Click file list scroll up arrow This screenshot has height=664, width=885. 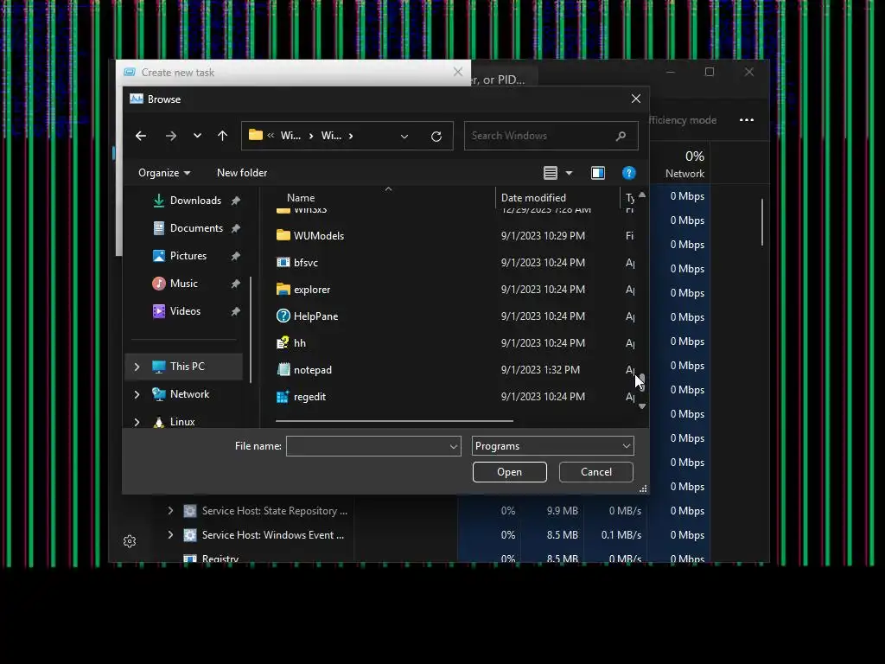pos(642,195)
